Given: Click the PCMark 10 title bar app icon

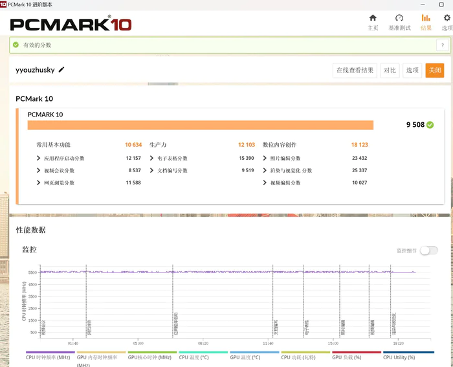Looking at the screenshot, I should click(x=3, y=5).
